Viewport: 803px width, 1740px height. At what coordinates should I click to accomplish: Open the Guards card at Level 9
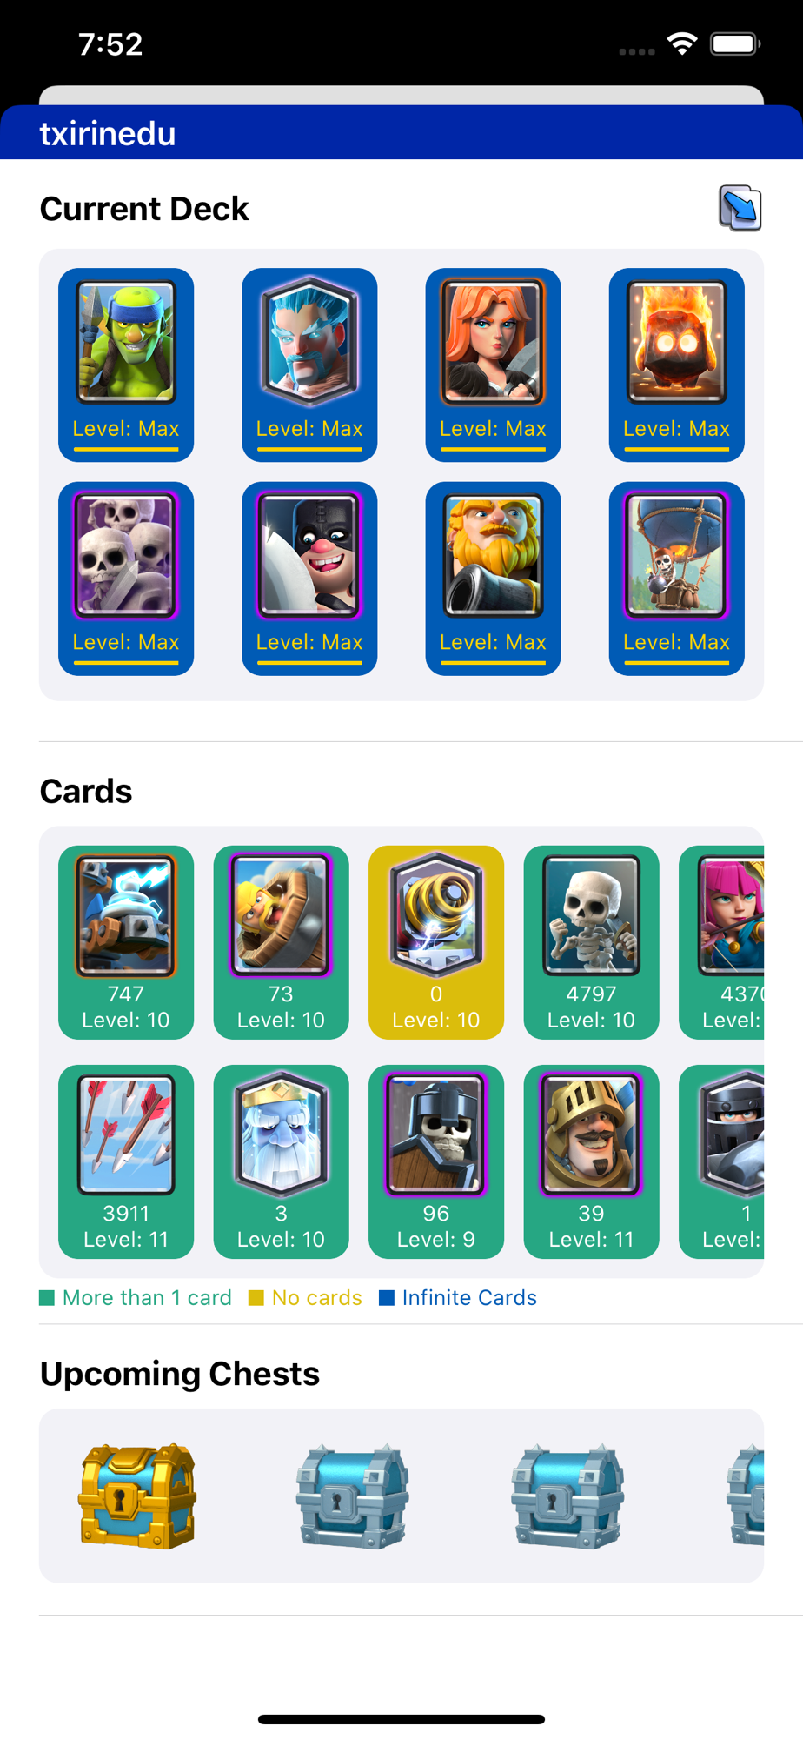[436, 1161]
